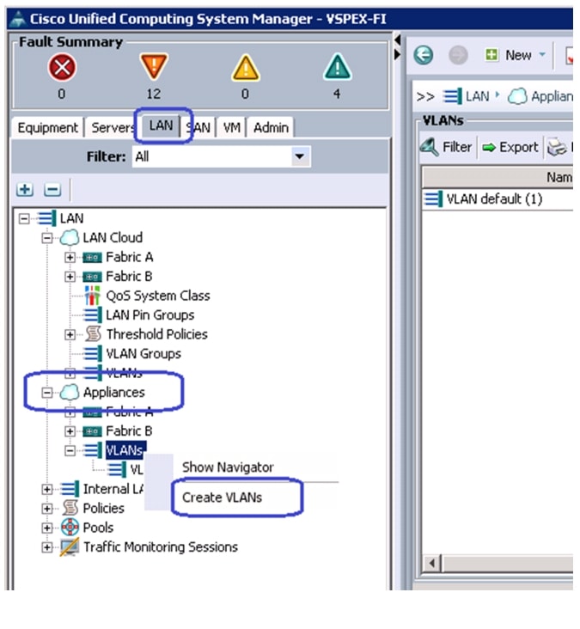580x629 pixels.
Task: Expand Fabric B under Appliances
Action: pyautogui.click(x=70, y=431)
